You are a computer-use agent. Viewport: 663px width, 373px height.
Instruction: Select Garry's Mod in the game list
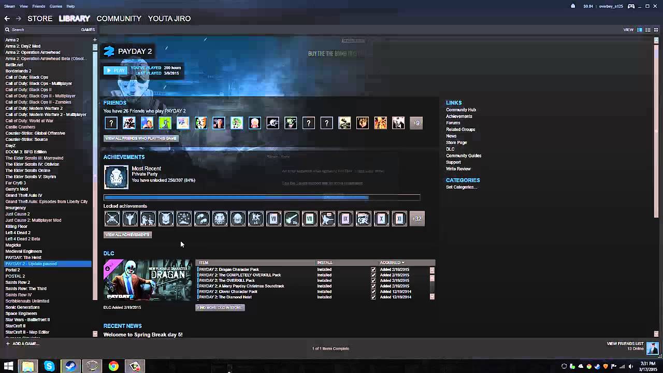pos(17,189)
